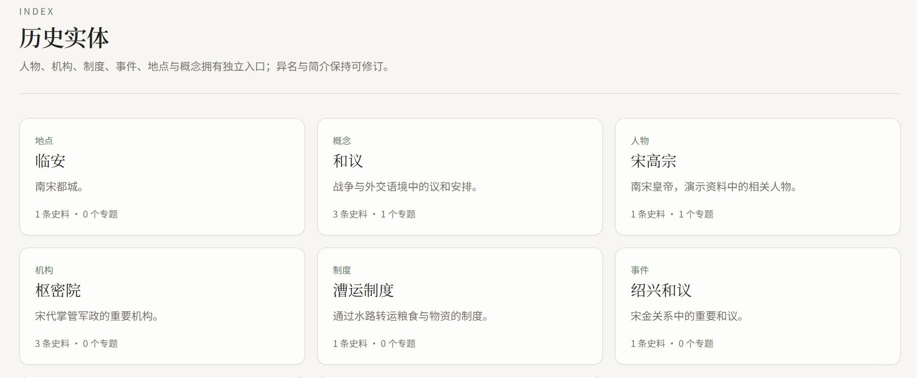The width and height of the screenshot is (917, 378).
Task: Open the 和议 entity card
Action: click(460, 177)
